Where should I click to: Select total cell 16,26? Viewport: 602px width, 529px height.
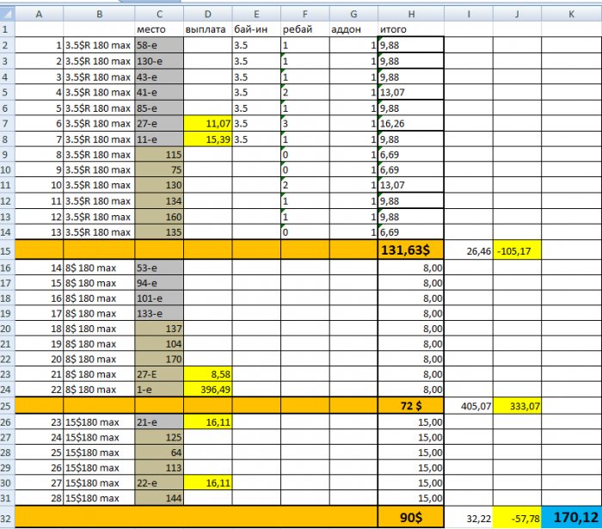[x=411, y=124]
